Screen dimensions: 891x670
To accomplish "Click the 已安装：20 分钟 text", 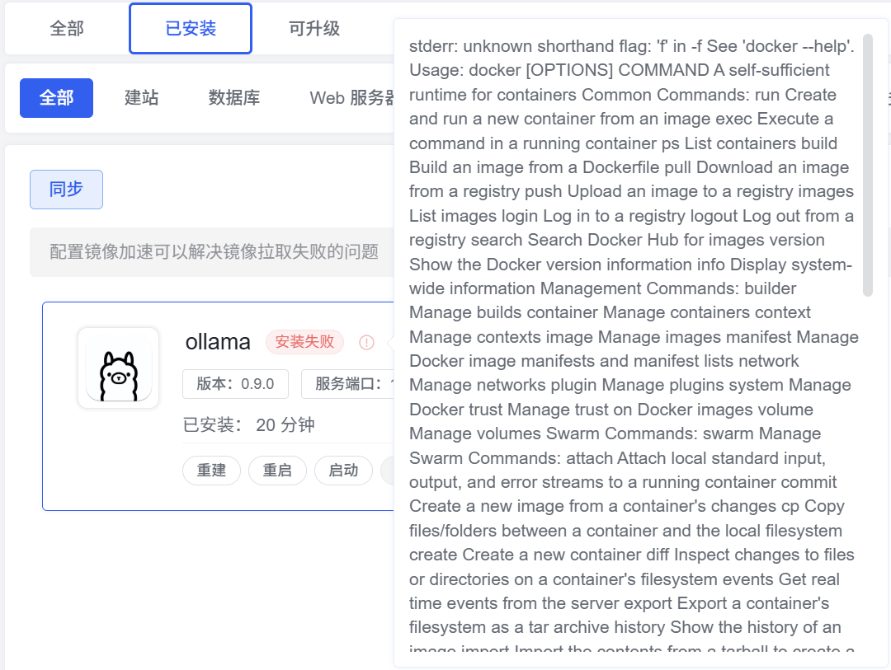I will tap(249, 424).
